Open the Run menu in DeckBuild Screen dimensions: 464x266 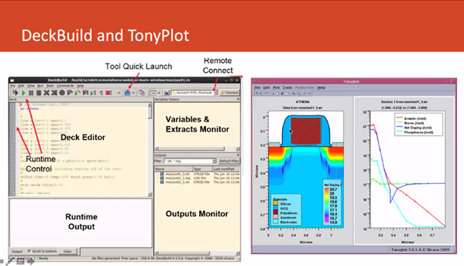pos(40,86)
